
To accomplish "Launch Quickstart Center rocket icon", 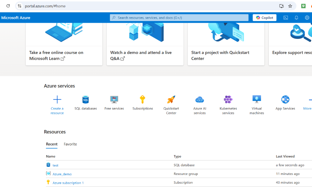I will pos(171,100).
